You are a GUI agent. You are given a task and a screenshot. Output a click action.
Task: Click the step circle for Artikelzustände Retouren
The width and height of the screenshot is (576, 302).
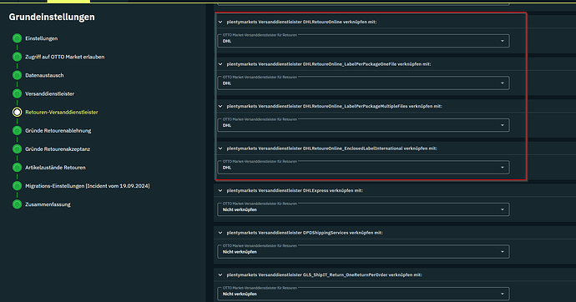(17, 168)
